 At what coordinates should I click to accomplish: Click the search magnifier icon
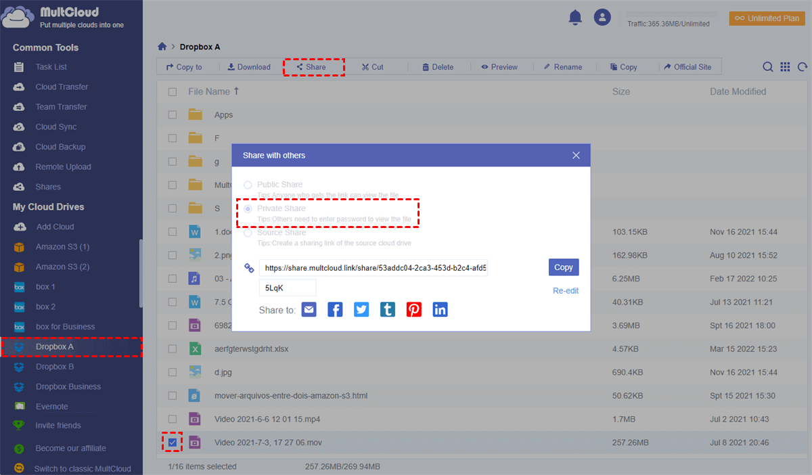[x=768, y=67]
